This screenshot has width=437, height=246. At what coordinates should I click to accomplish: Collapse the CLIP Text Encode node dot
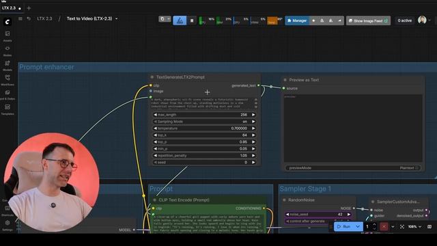[154, 200]
